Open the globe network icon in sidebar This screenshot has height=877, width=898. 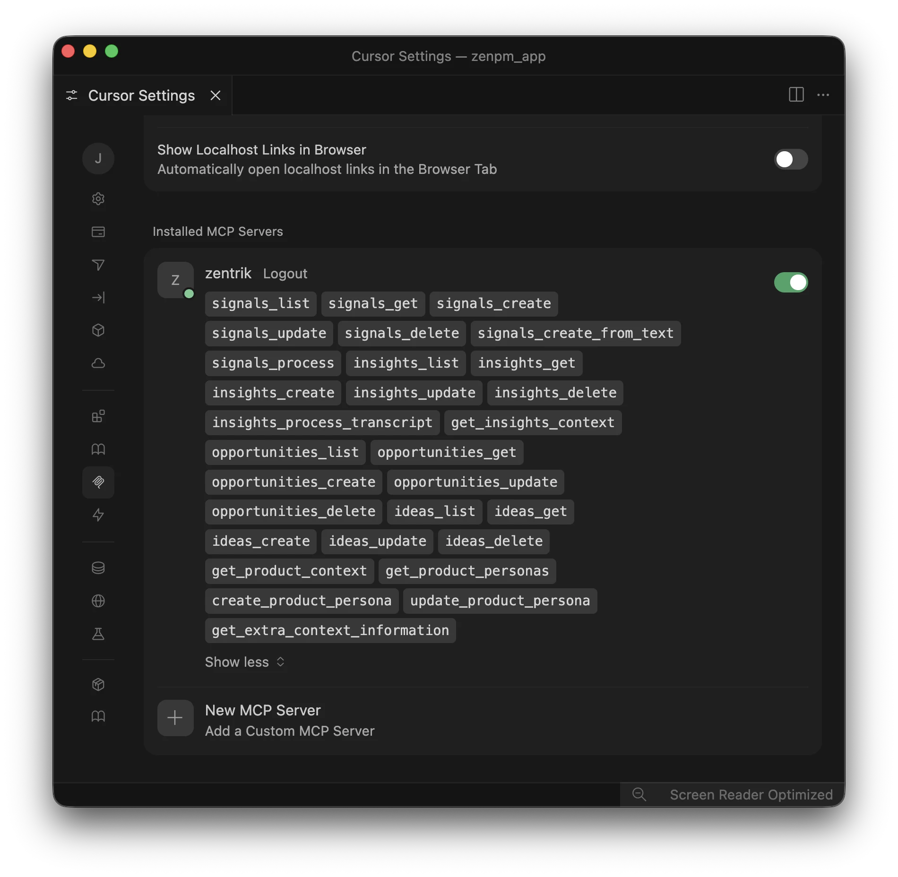pos(98,601)
